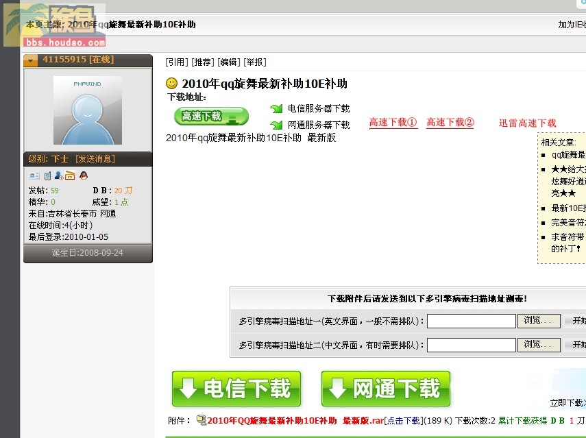The height and width of the screenshot is (438, 586).
Task: Click the 加为IE收藏 link at top right
Action: (x=572, y=25)
